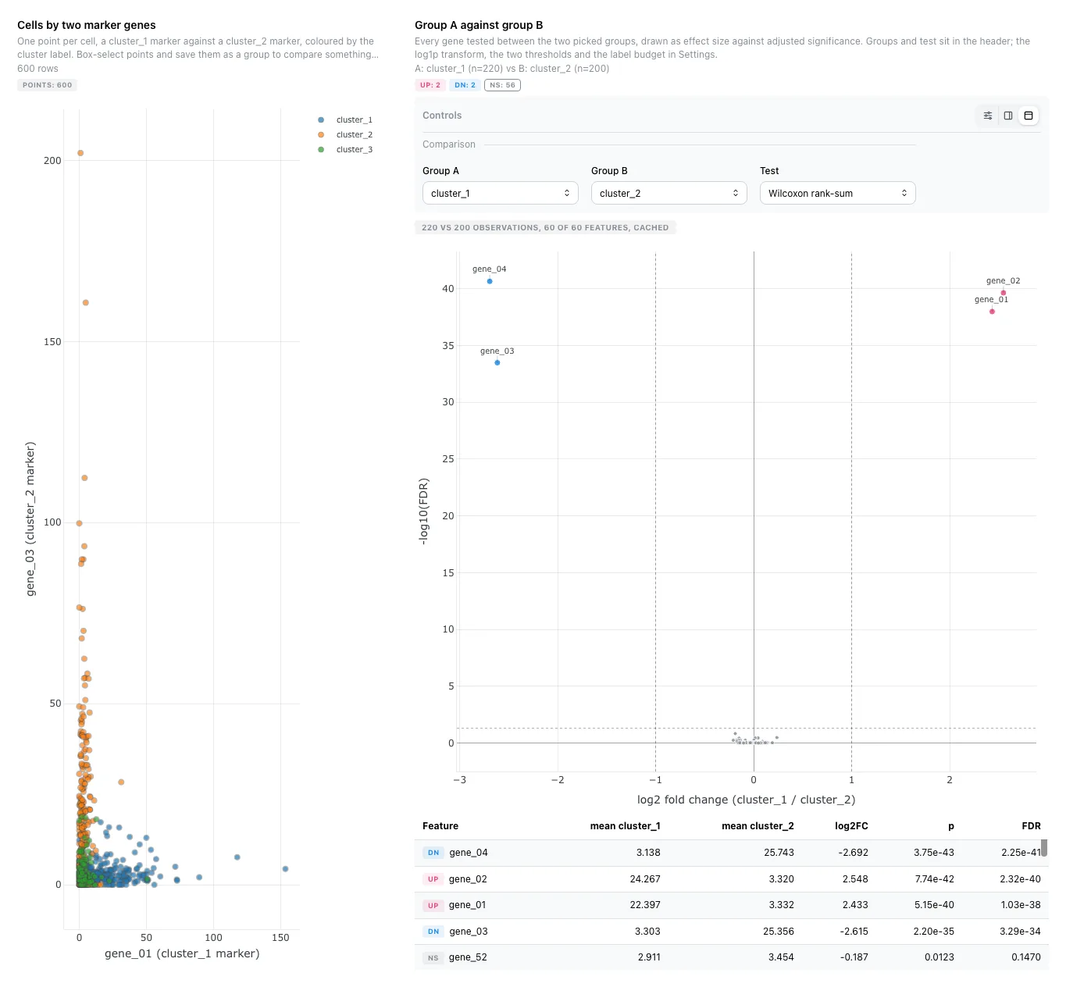Click the 24.267 mean cluster_1 cell
Screen dimensions: 1066x987
[645, 879]
